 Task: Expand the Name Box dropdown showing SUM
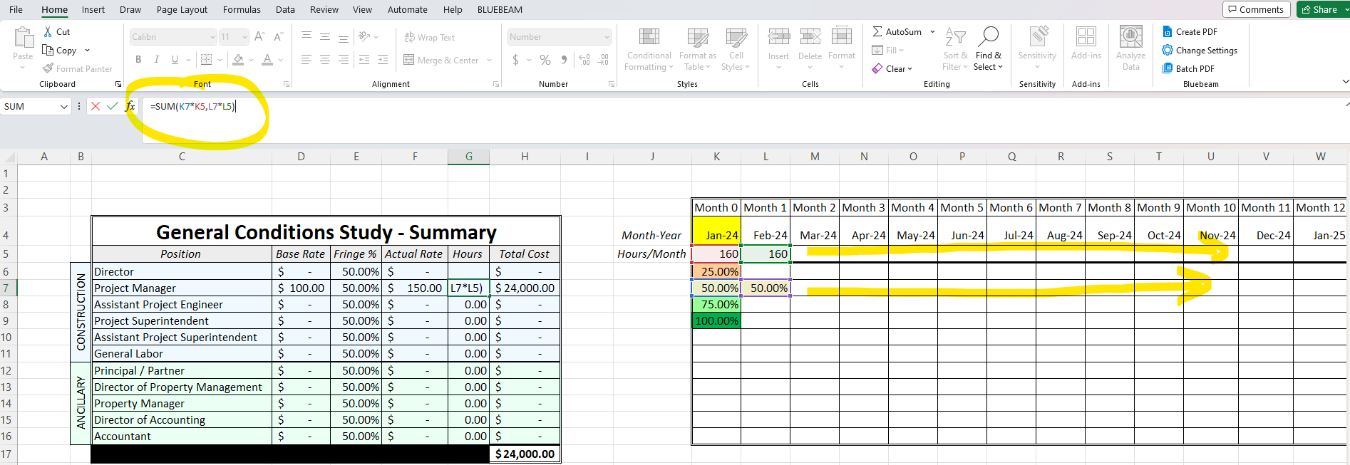[x=63, y=107]
